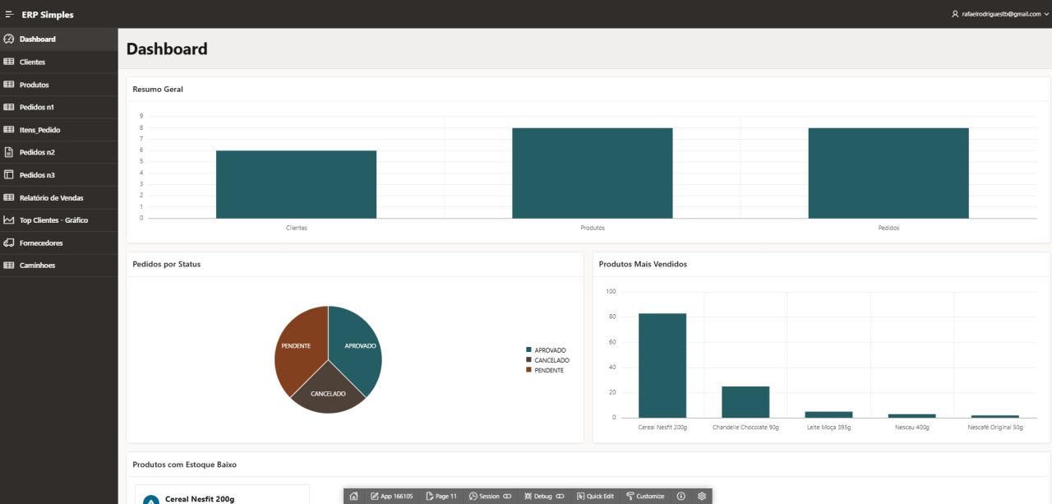Collapse the navigation with the hamburger icon

pyautogui.click(x=10, y=14)
